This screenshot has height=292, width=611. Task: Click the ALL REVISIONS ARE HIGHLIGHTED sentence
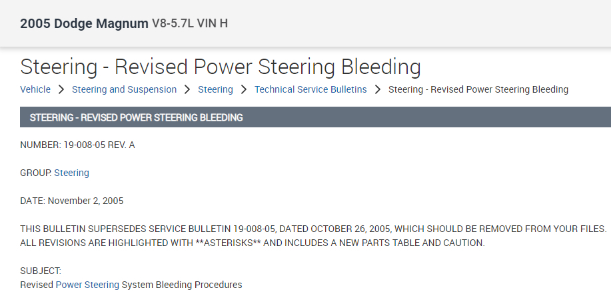(252, 243)
